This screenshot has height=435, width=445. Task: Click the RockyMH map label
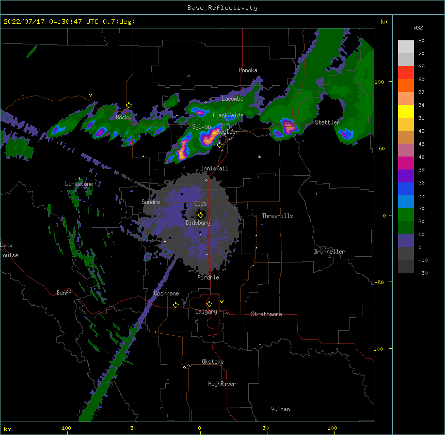point(126,117)
